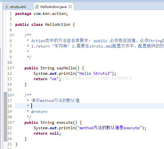Click line number 10 in the gutter
This screenshot has width=164, height=149.
coord(9,62)
